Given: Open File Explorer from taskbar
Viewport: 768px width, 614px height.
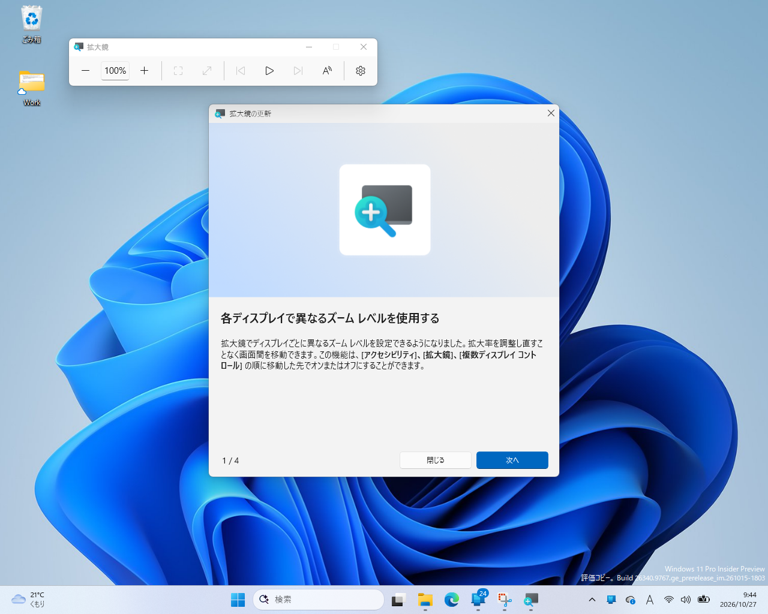Looking at the screenshot, I should pos(425,600).
